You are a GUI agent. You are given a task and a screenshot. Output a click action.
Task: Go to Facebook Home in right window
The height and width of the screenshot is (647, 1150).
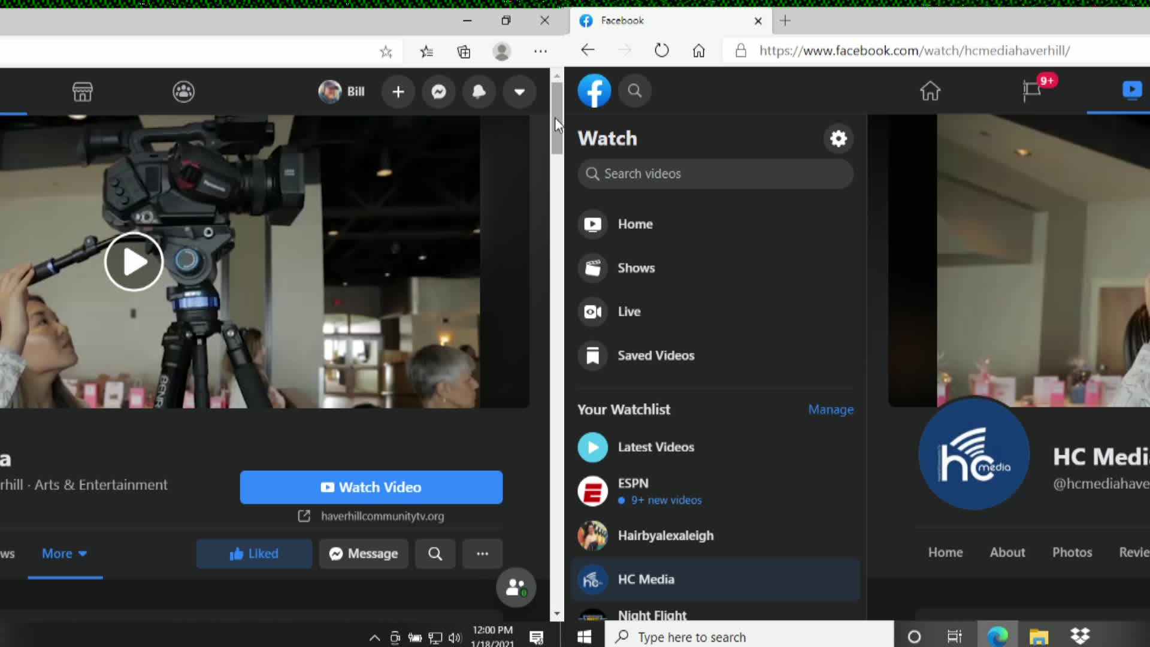[930, 90]
